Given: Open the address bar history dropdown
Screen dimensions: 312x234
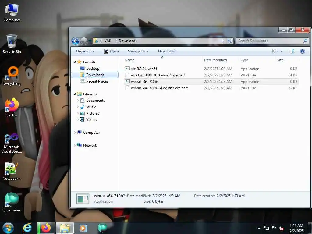Looking at the screenshot, I should [x=223, y=41].
